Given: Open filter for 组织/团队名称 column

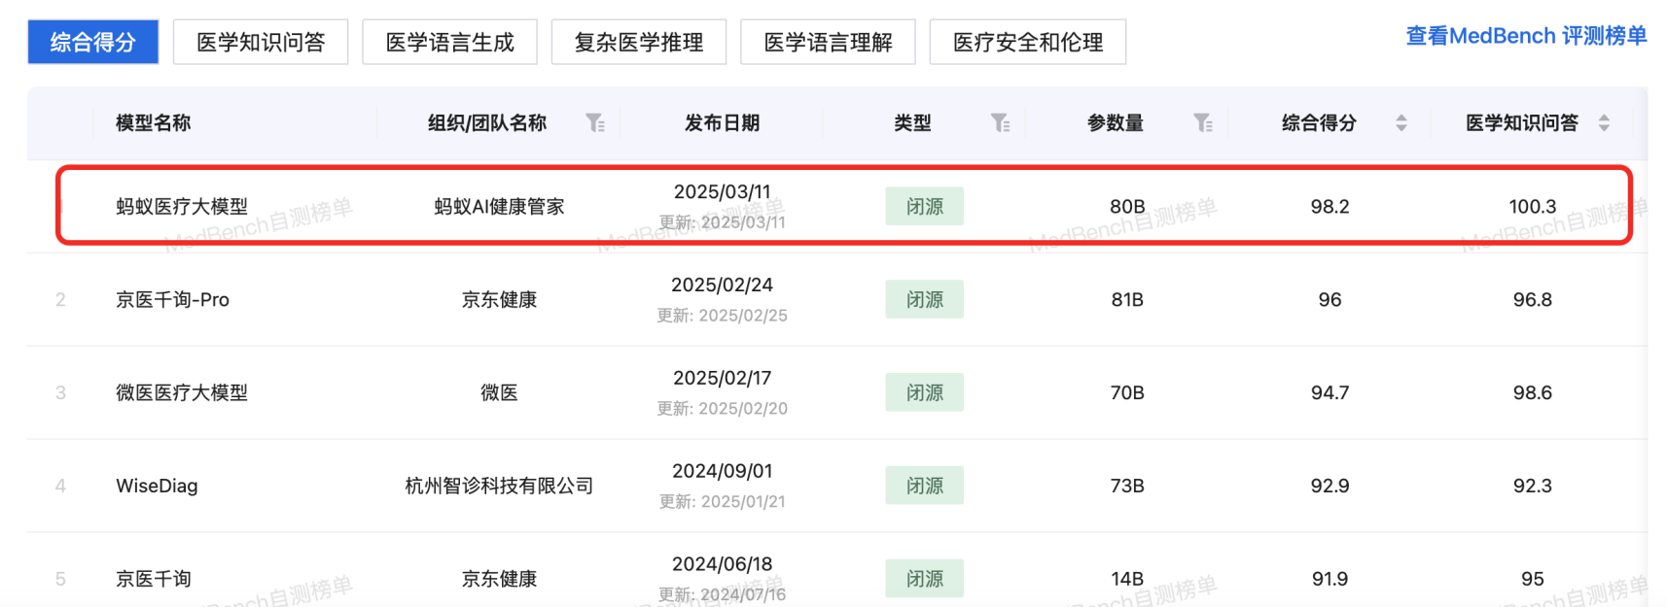Looking at the screenshot, I should [x=595, y=122].
